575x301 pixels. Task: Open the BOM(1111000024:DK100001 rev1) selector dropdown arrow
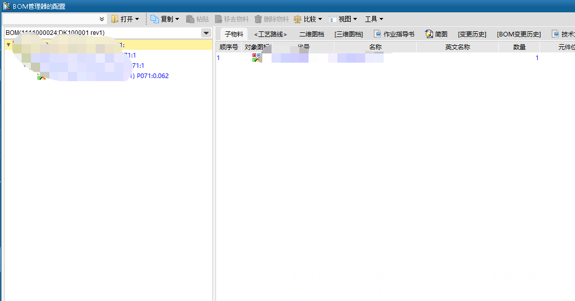coord(206,33)
